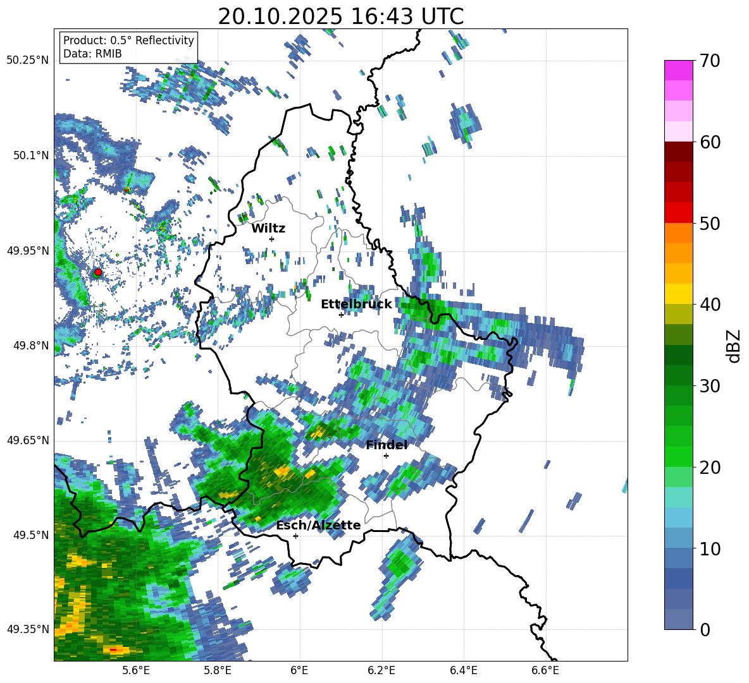Pick the bright red colorbar swatch below the dark reds

[678, 213]
